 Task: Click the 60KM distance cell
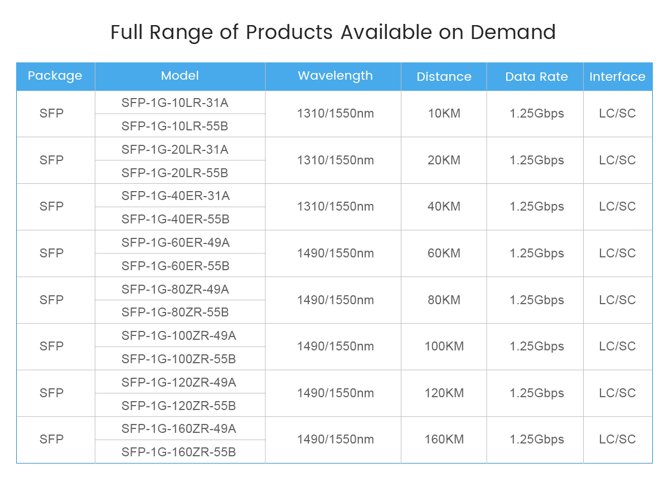(x=444, y=253)
